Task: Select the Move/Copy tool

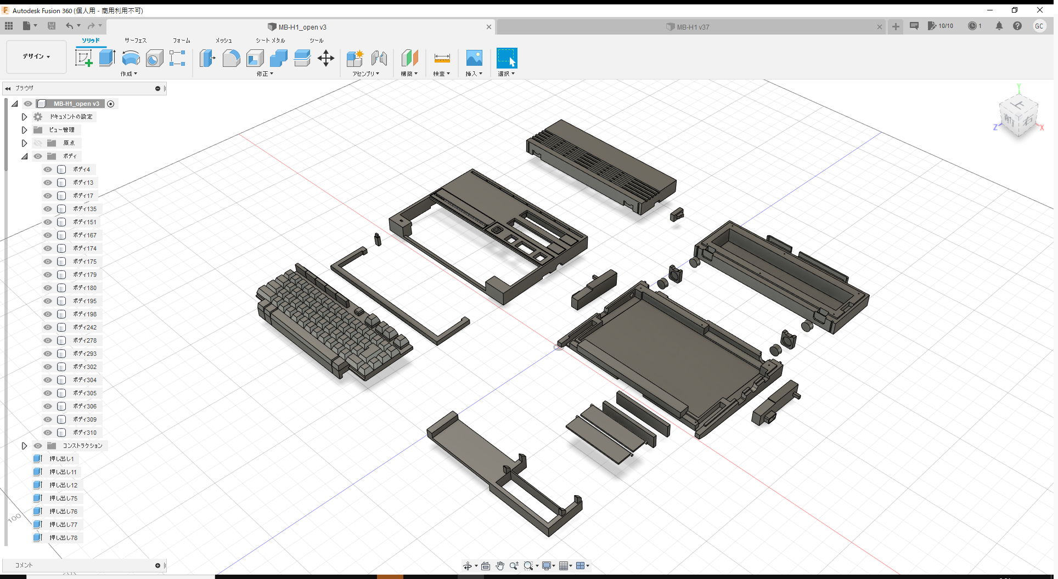Action: point(326,58)
